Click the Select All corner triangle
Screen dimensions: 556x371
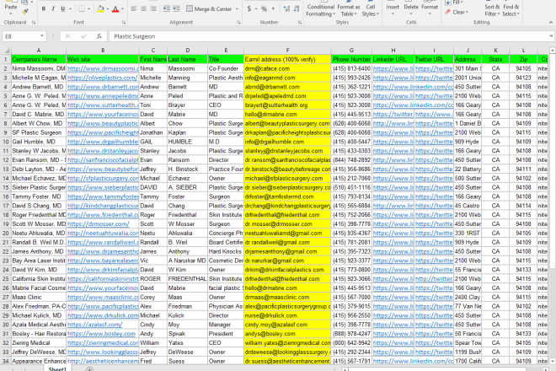click(x=7, y=51)
